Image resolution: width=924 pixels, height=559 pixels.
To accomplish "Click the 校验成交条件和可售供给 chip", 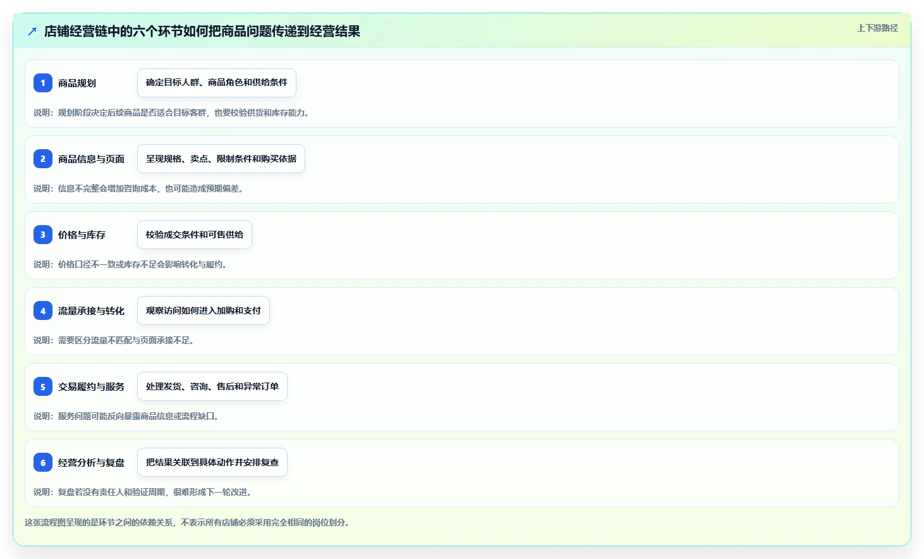I will pyautogui.click(x=195, y=235).
